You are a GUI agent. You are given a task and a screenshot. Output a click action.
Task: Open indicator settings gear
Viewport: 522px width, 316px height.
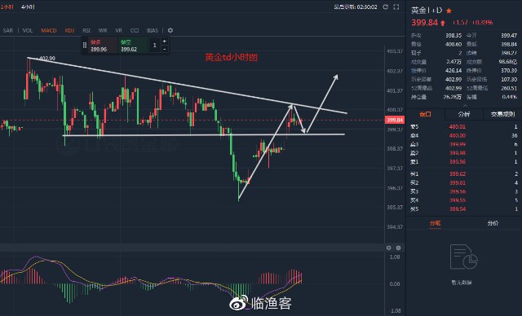pyautogui.click(x=170, y=30)
